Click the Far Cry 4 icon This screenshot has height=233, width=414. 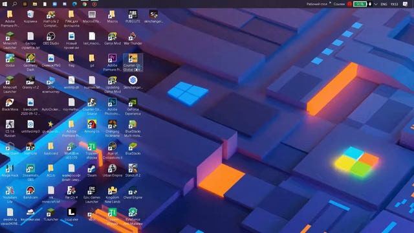pyautogui.click(x=71, y=192)
